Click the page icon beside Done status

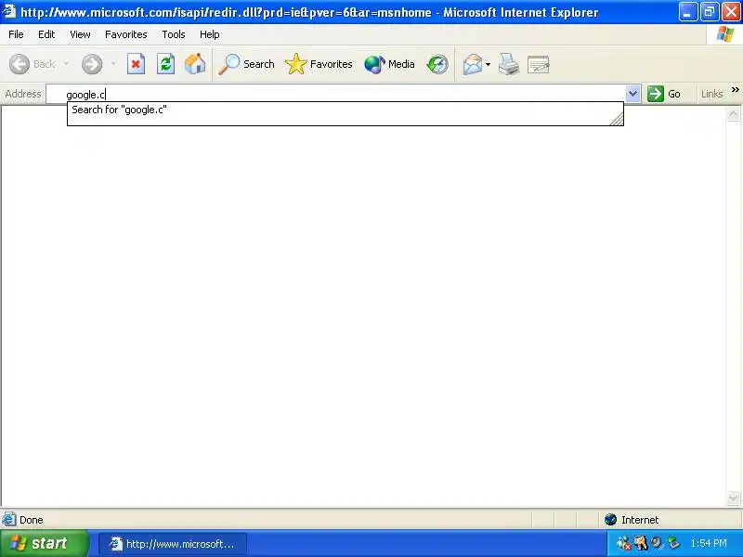tap(8, 520)
